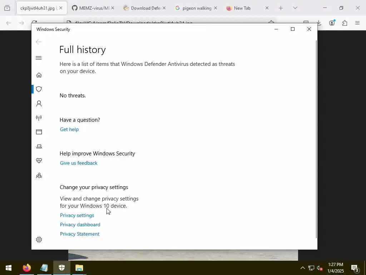This screenshot has width=366, height=275.
Task: Maximize the Windows Security window
Action: click(x=293, y=29)
